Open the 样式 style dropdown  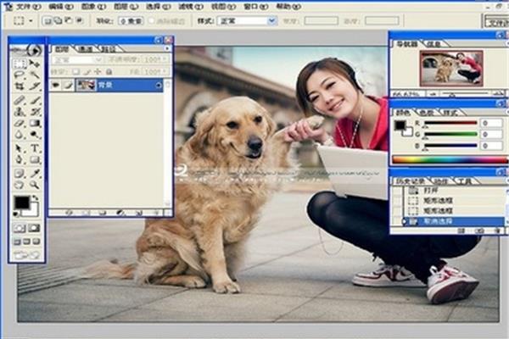[272, 21]
